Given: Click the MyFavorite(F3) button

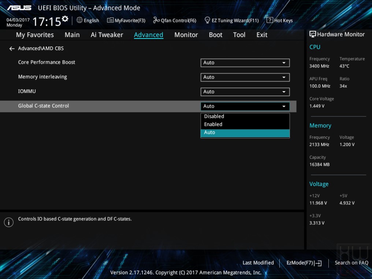Looking at the screenshot, I should tap(126, 21).
